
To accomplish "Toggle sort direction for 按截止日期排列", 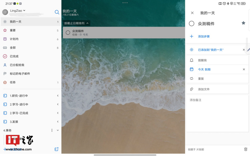I will [x=87, y=23].
